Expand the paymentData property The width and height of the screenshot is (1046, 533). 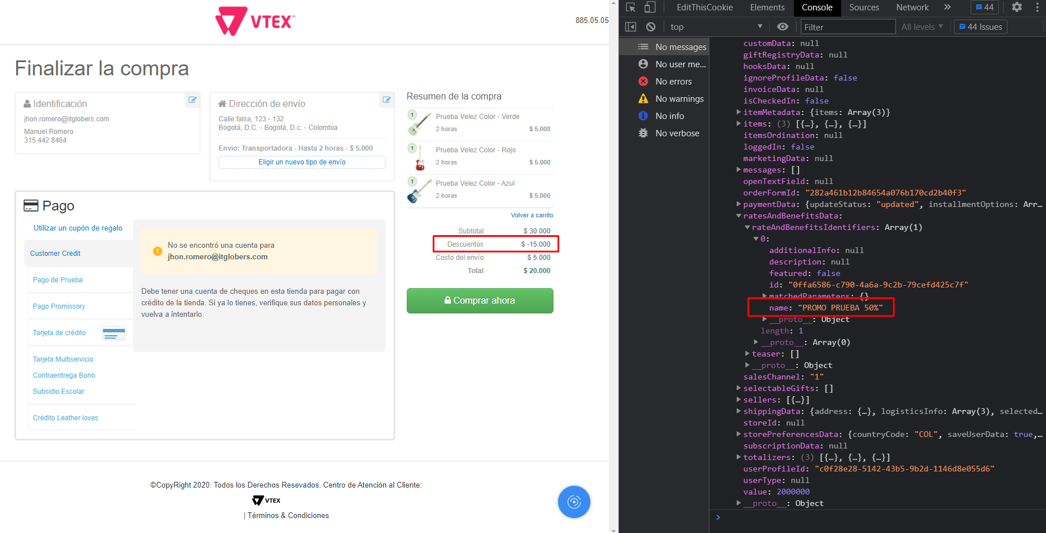tap(739, 204)
